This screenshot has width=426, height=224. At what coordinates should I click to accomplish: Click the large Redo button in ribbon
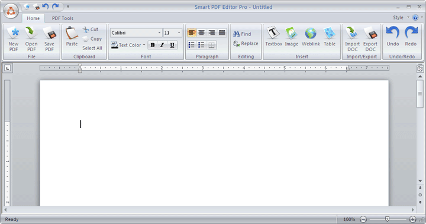pyautogui.click(x=411, y=37)
